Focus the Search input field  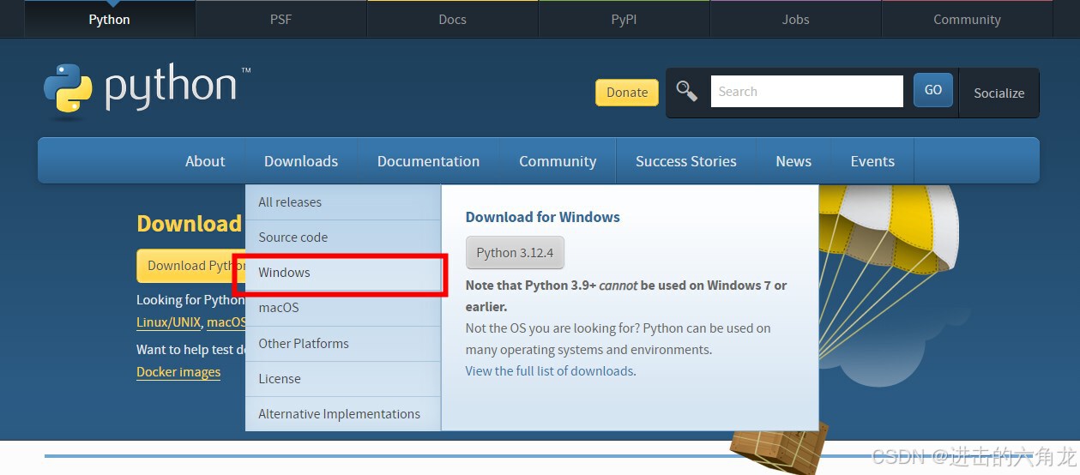point(806,91)
